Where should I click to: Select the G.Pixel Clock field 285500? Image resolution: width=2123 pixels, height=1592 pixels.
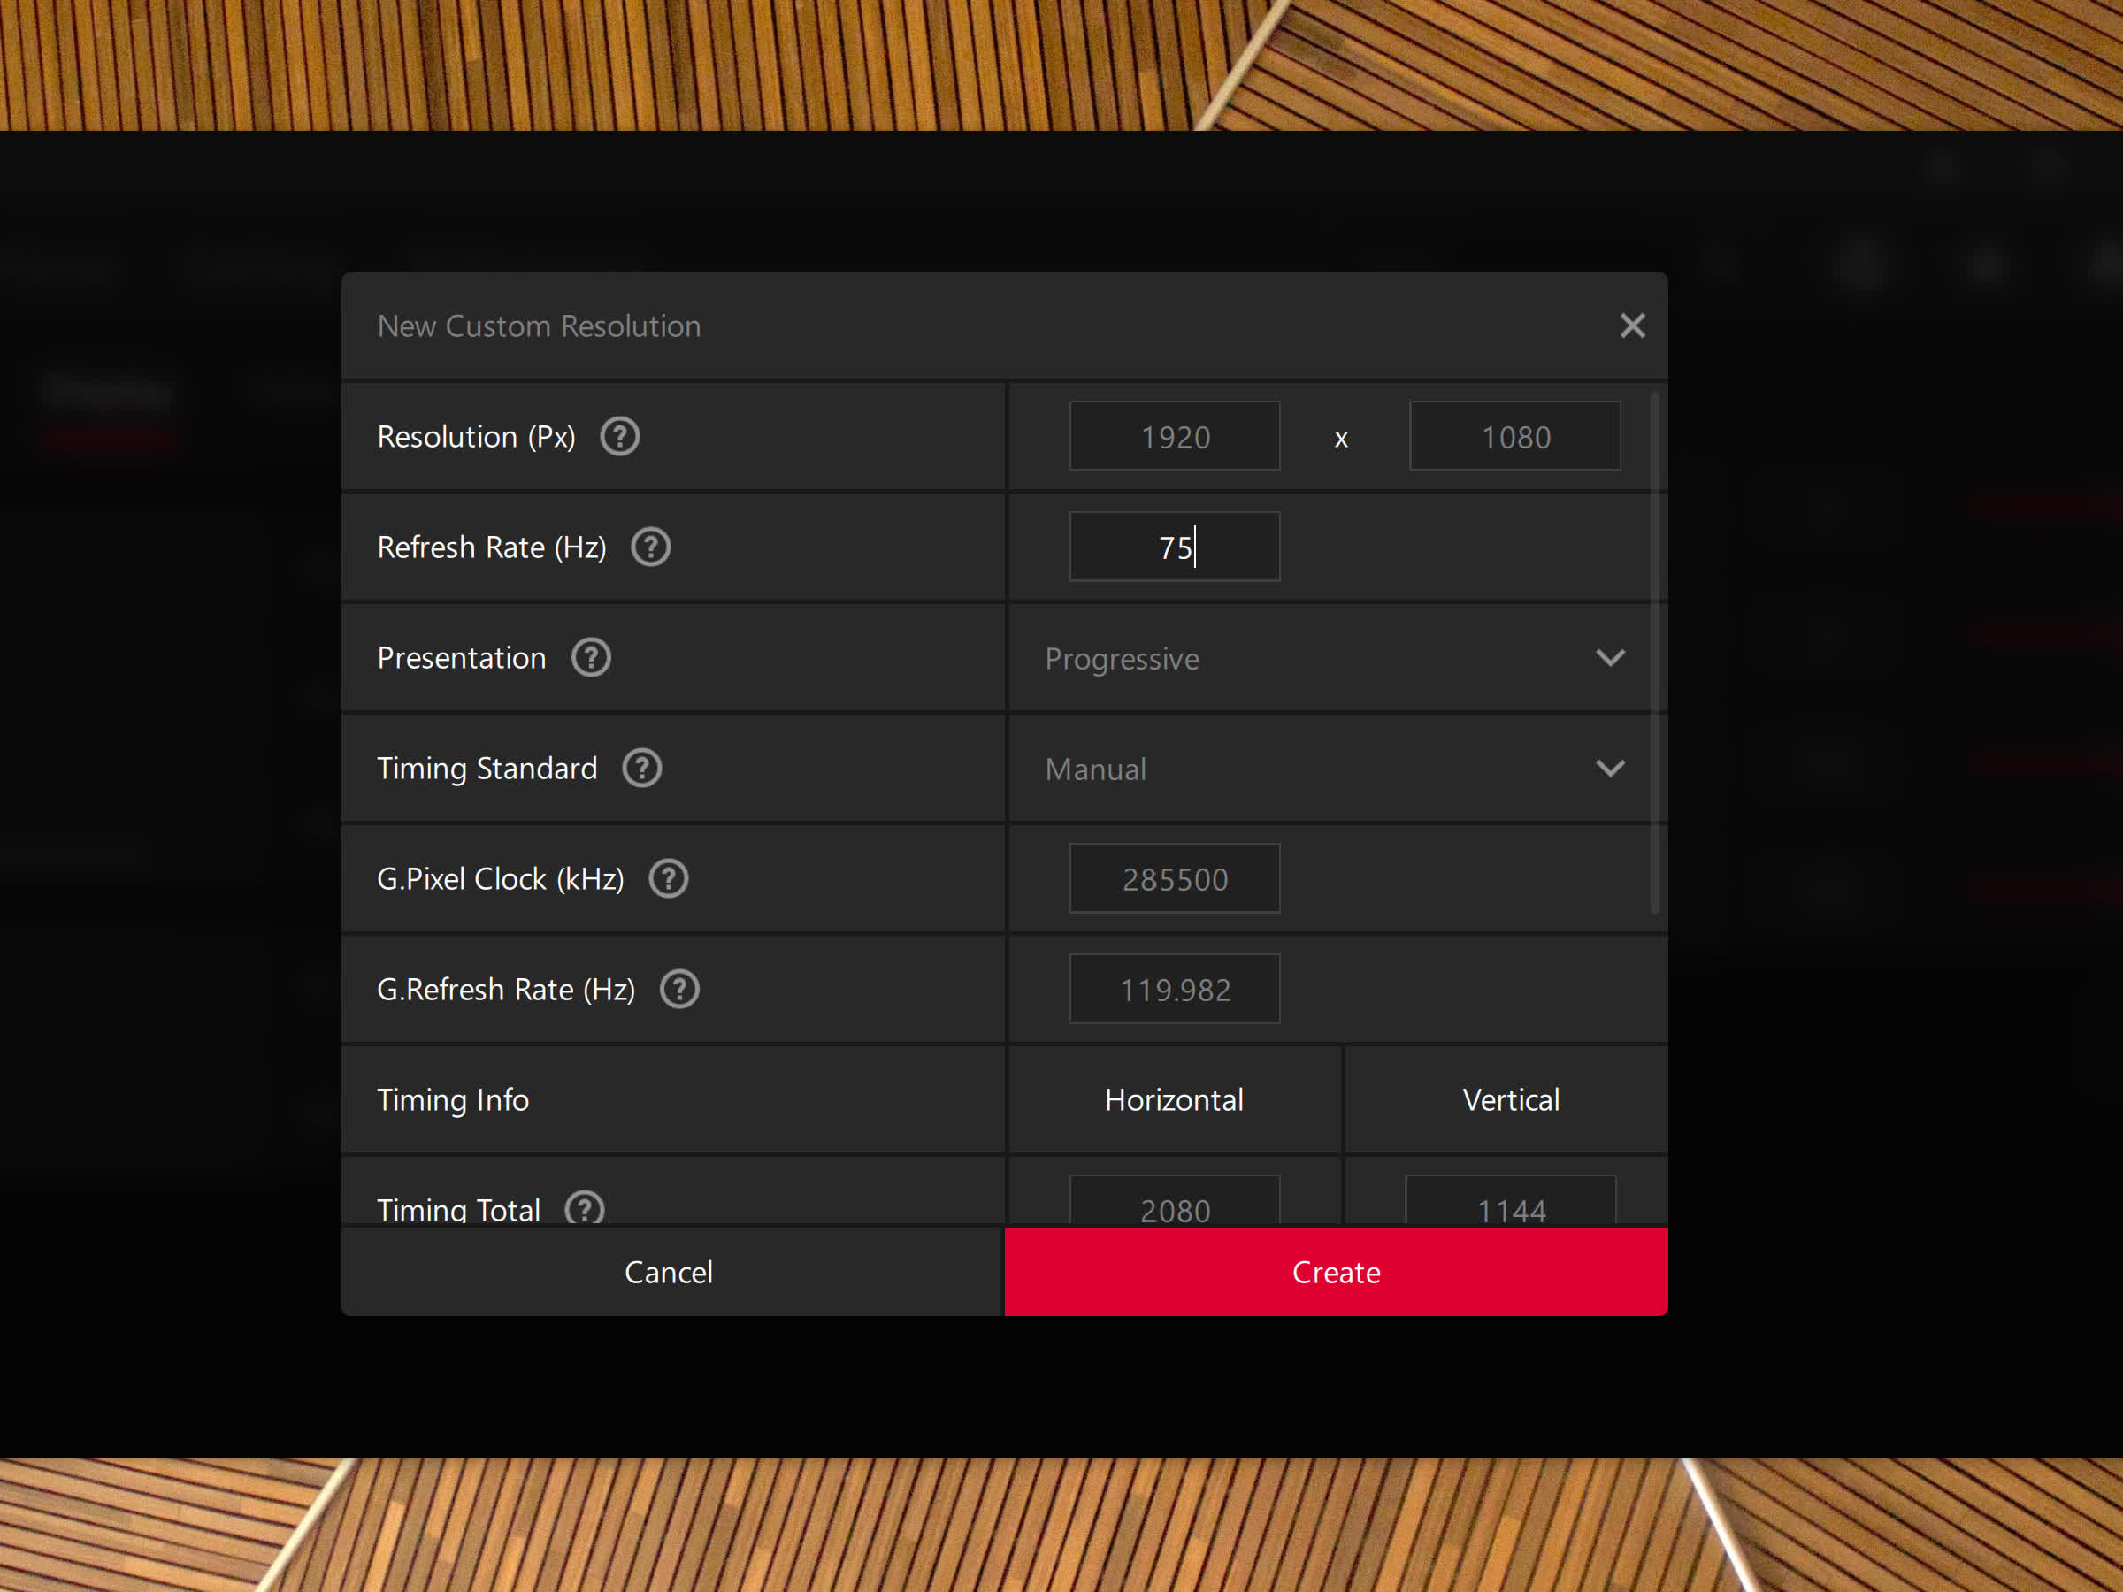coord(1175,878)
